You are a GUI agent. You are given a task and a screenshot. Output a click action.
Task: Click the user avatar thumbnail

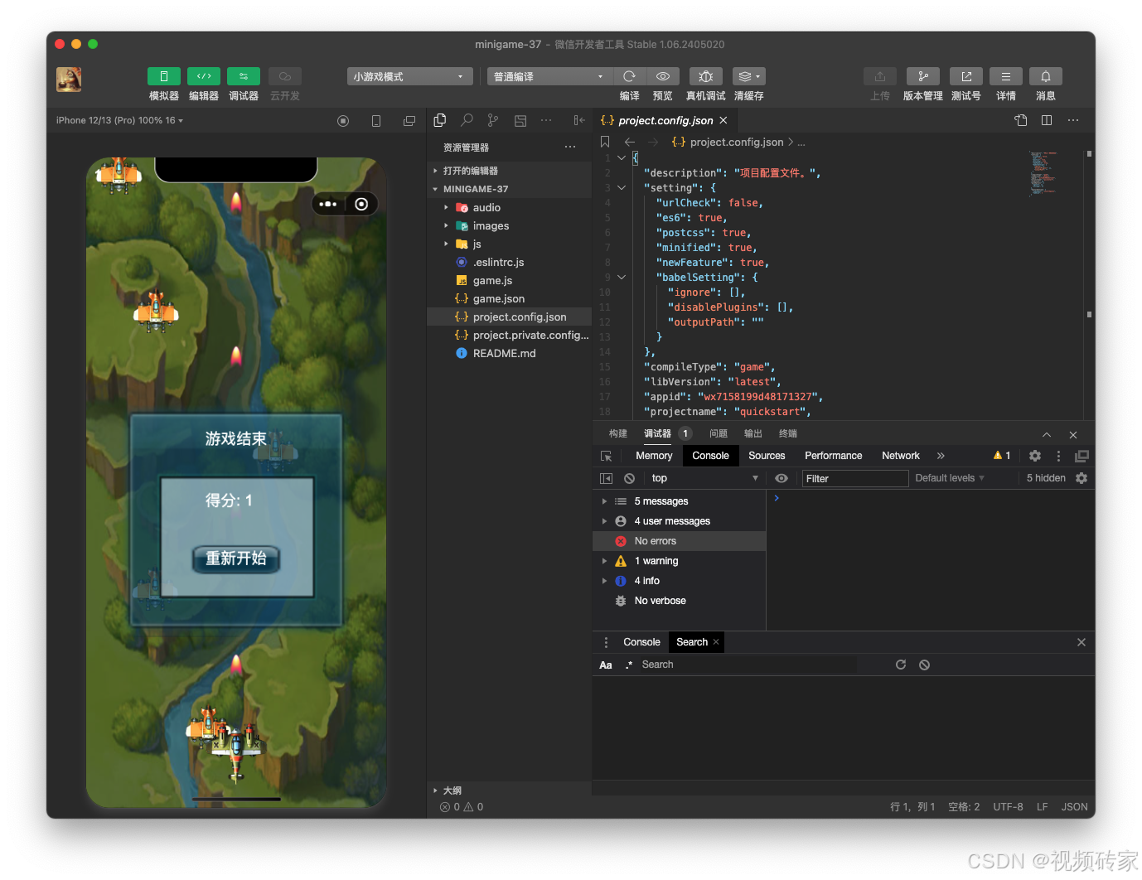[x=69, y=80]
